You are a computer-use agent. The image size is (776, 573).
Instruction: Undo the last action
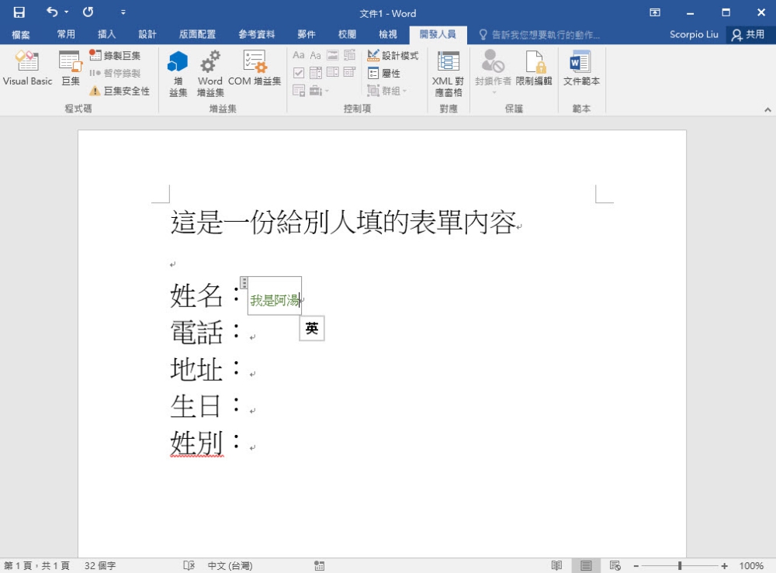[x=51, y=12]
